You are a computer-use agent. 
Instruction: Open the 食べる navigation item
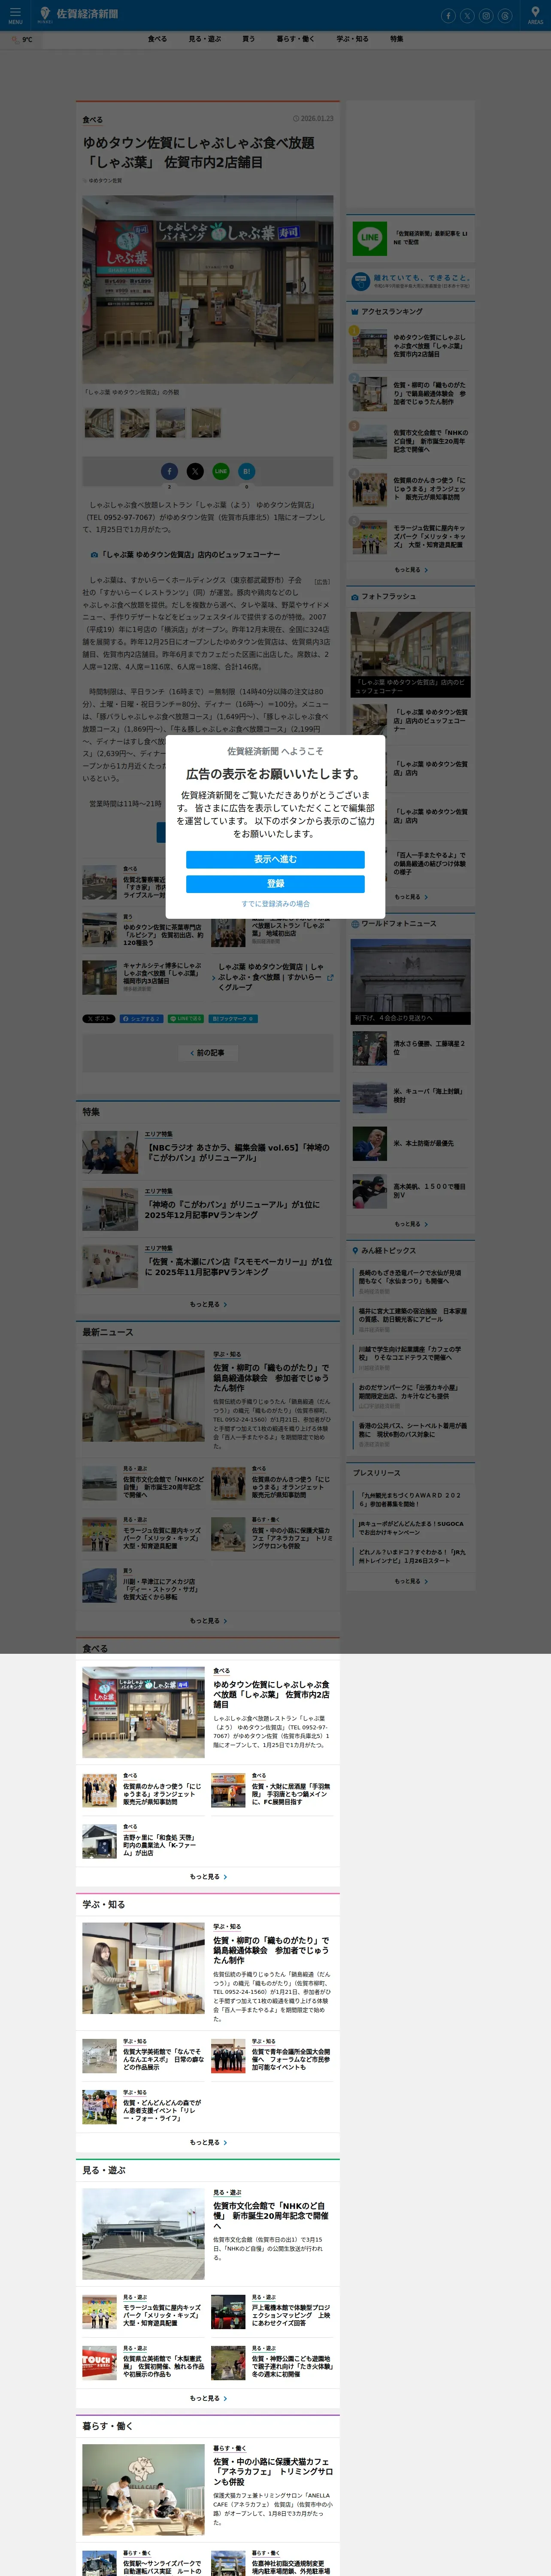[x=157, y=39]
